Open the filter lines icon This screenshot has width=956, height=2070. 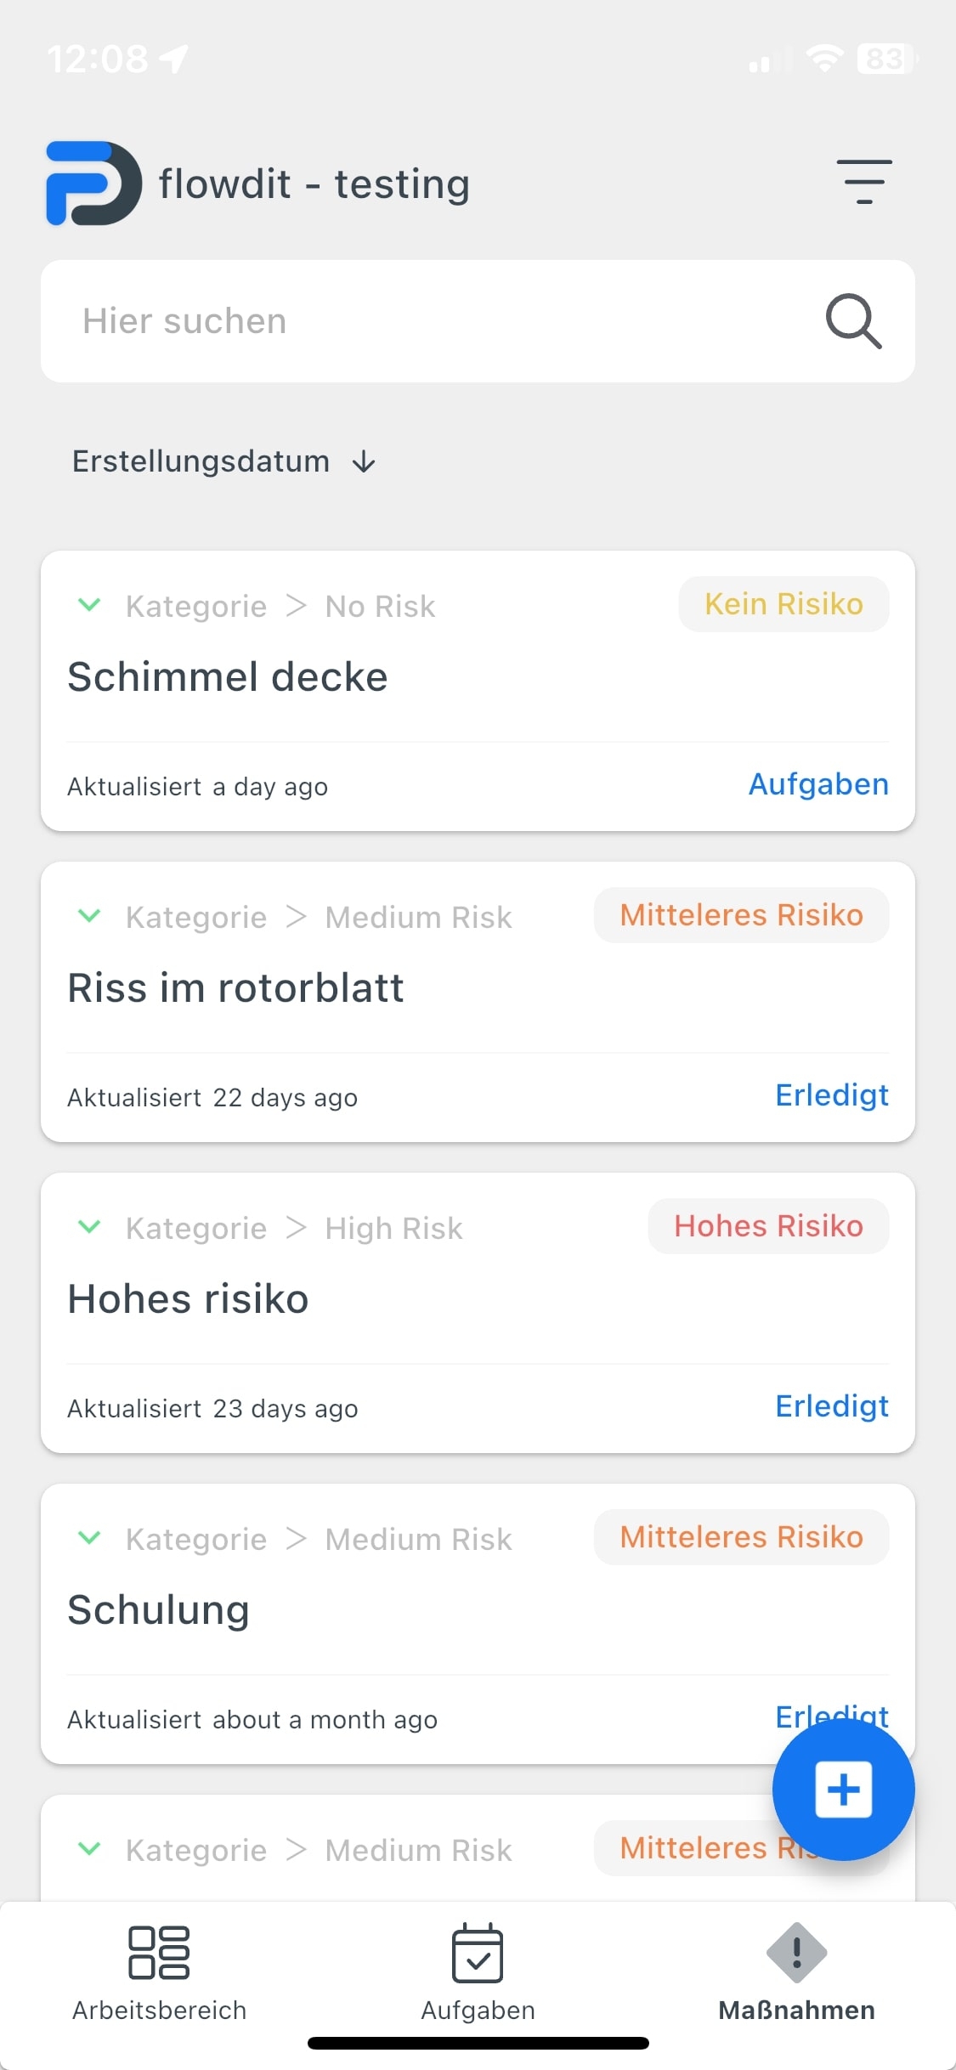tap(863, 182)
